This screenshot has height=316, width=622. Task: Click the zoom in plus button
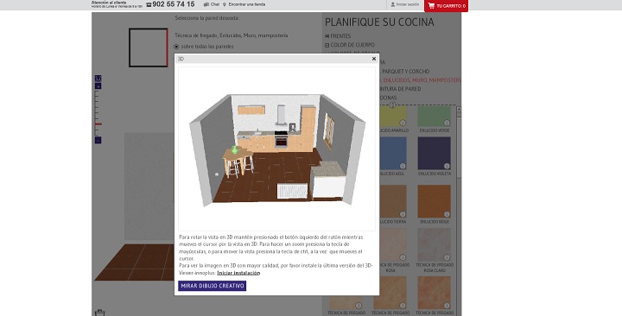pos(98,86)
